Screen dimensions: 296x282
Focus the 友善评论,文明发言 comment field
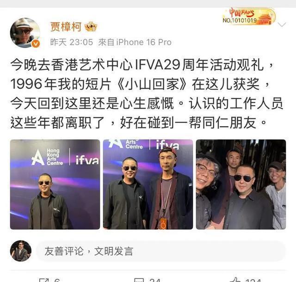tap(161, 251)
